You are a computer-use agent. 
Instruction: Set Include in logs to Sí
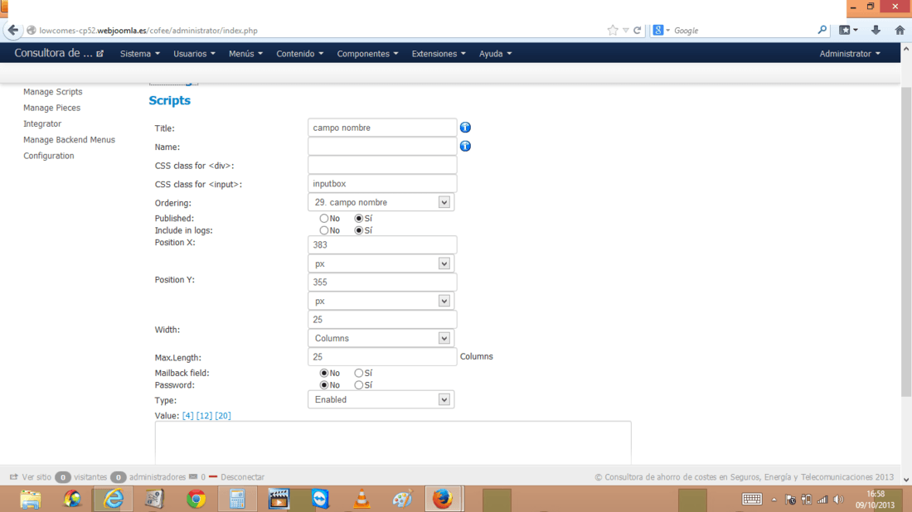pyautogui.click(x=359, y=230)
